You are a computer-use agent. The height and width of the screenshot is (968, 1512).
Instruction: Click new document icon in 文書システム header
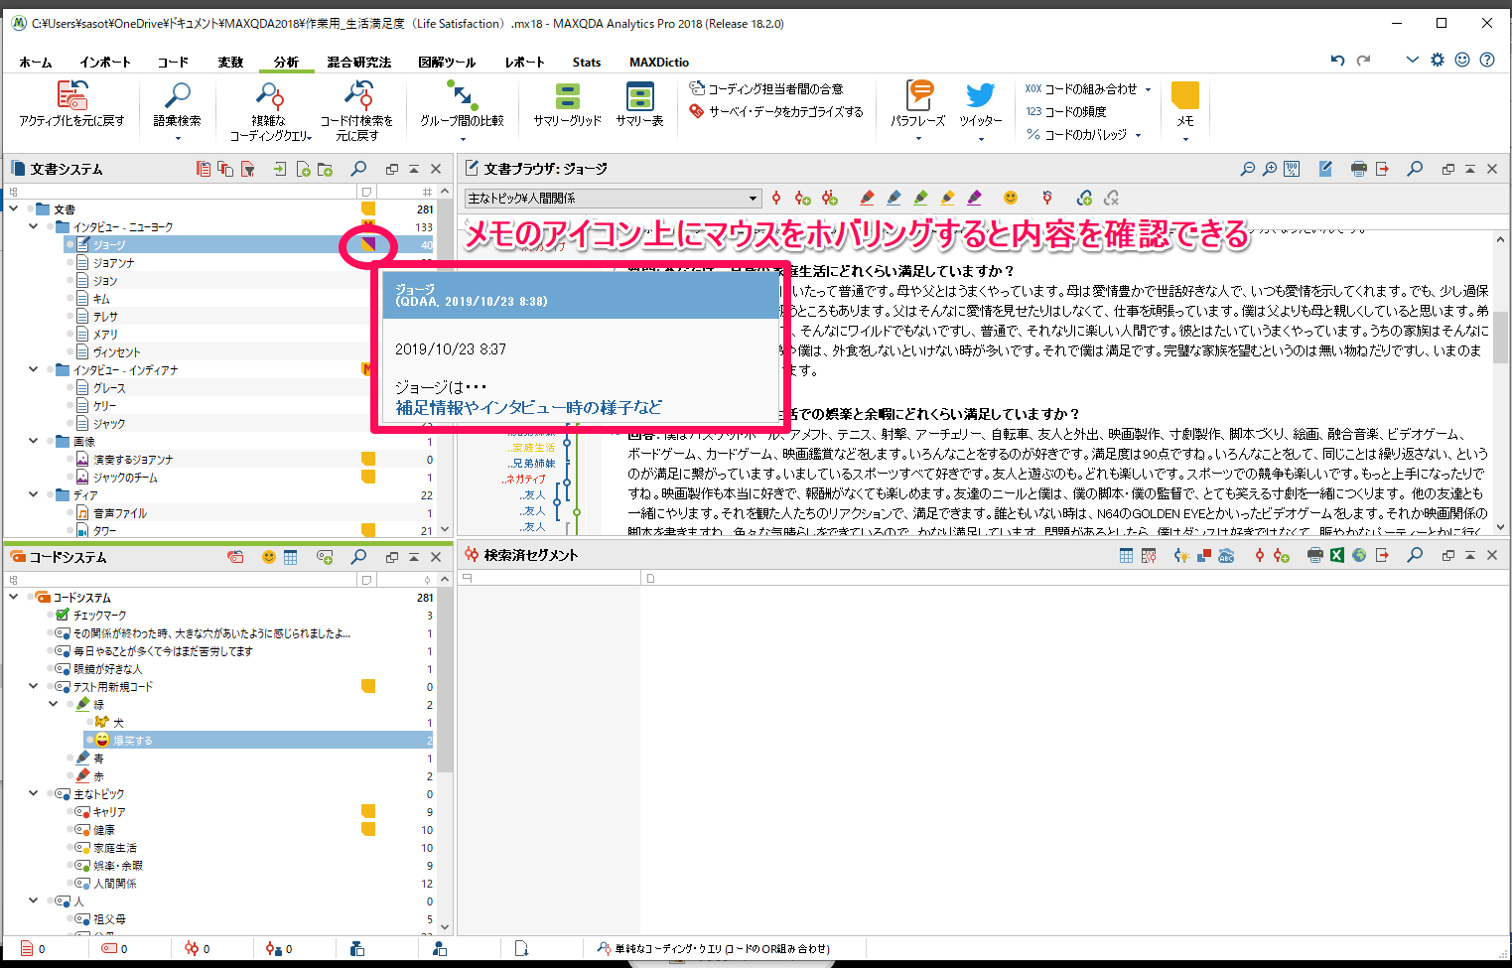[x=304, y=170]
